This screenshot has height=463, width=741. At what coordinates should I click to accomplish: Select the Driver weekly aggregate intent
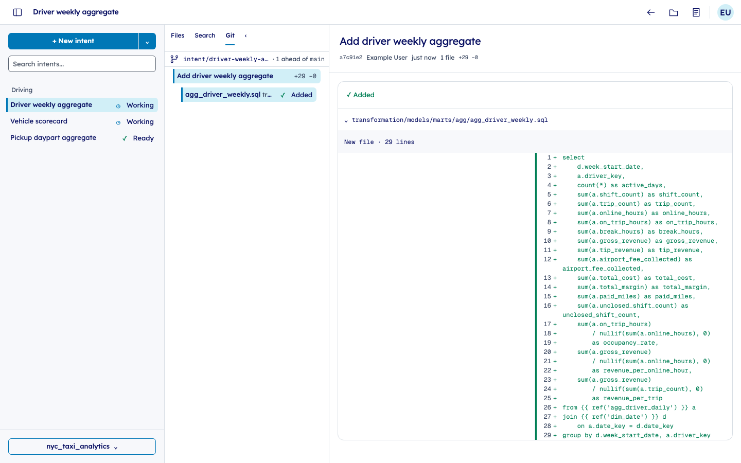point(82,105)
